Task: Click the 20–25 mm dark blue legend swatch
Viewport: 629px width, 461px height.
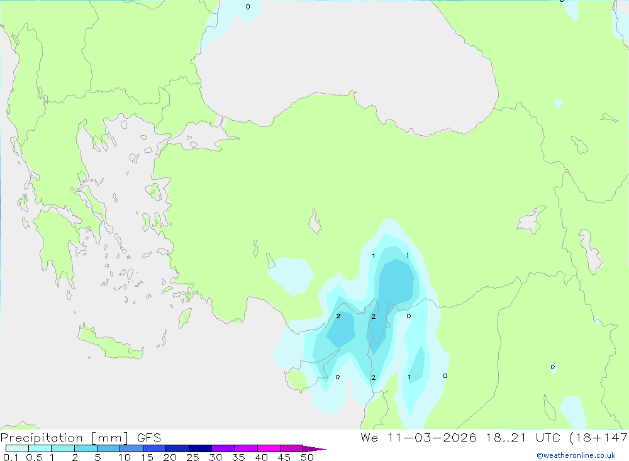Action: [177, 448]
